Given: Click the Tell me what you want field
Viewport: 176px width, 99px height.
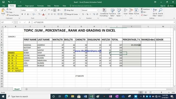Looking at the screenshot, I should (x=82, y=6).
